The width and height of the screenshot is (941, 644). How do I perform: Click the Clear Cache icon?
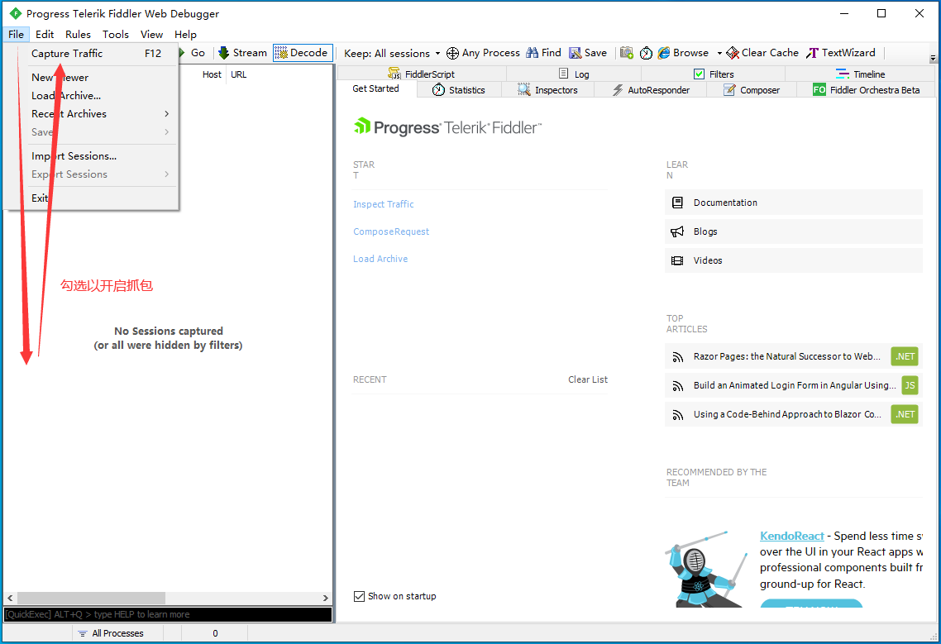click(x=732, y=53)
